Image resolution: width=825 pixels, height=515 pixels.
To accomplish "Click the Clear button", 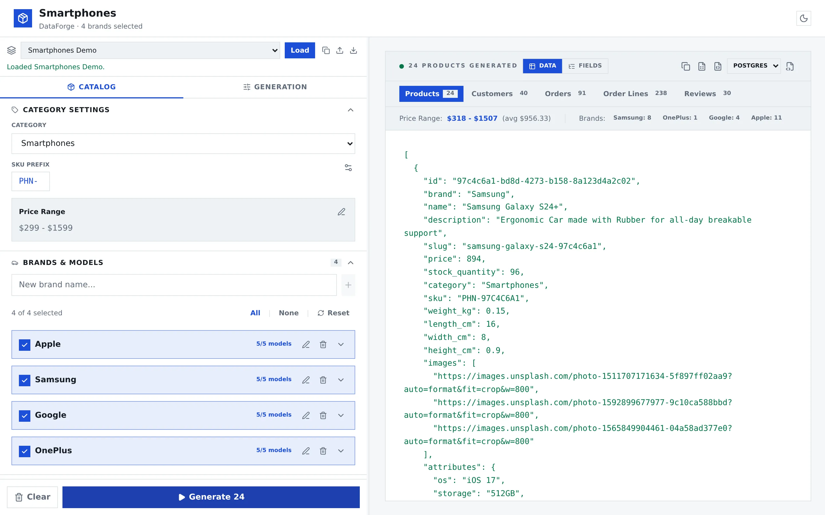I will (32, 497).
